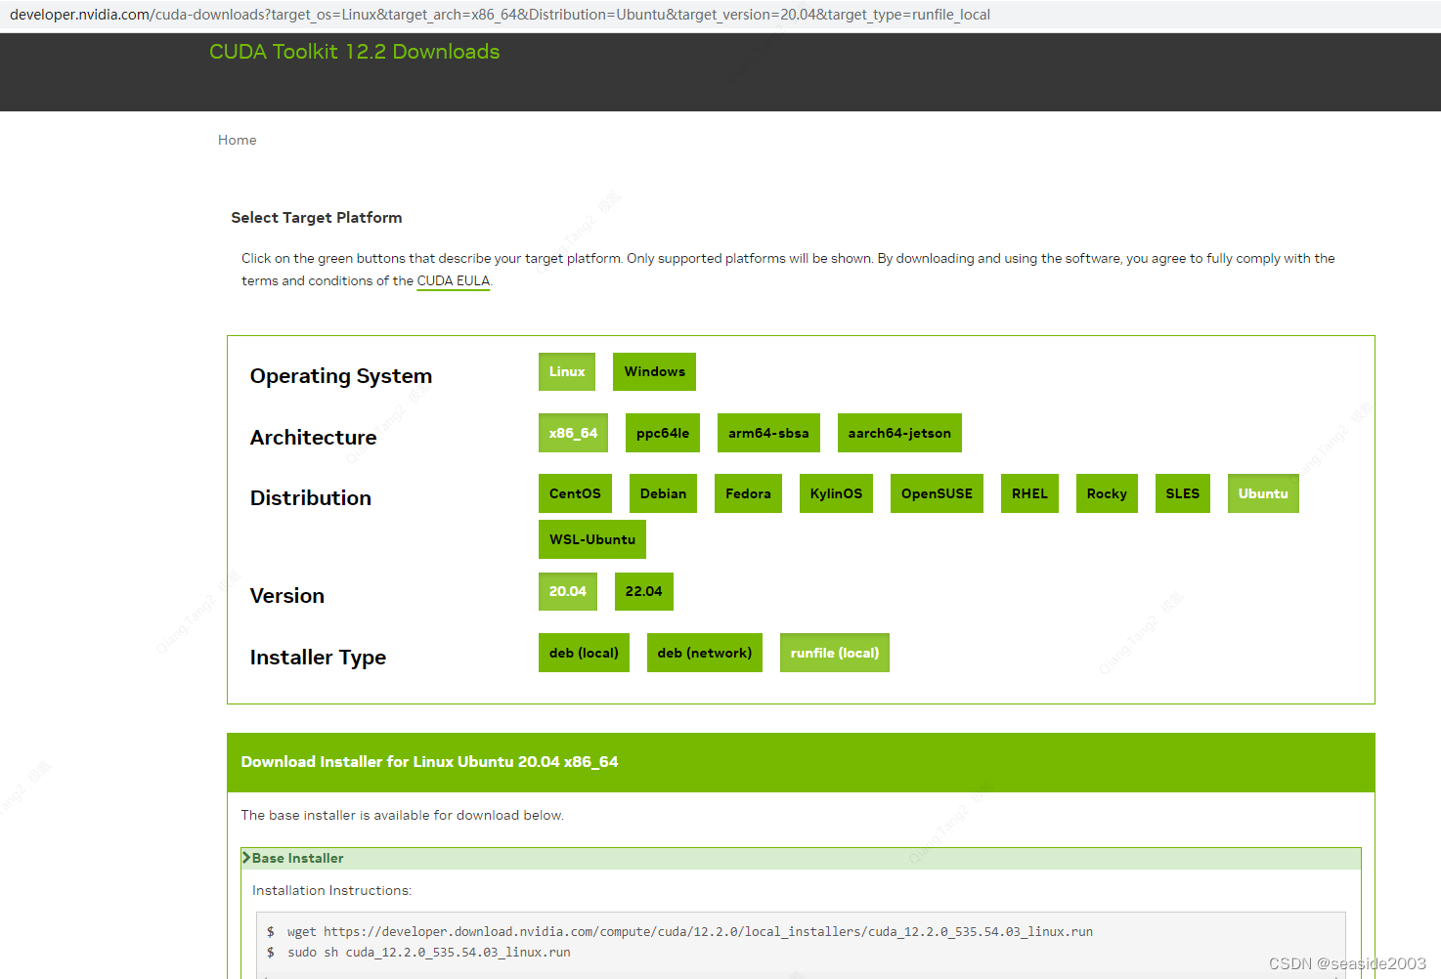Click the 'Distribution' row label
Screen dimensions: 1441x979
point(311,498)
